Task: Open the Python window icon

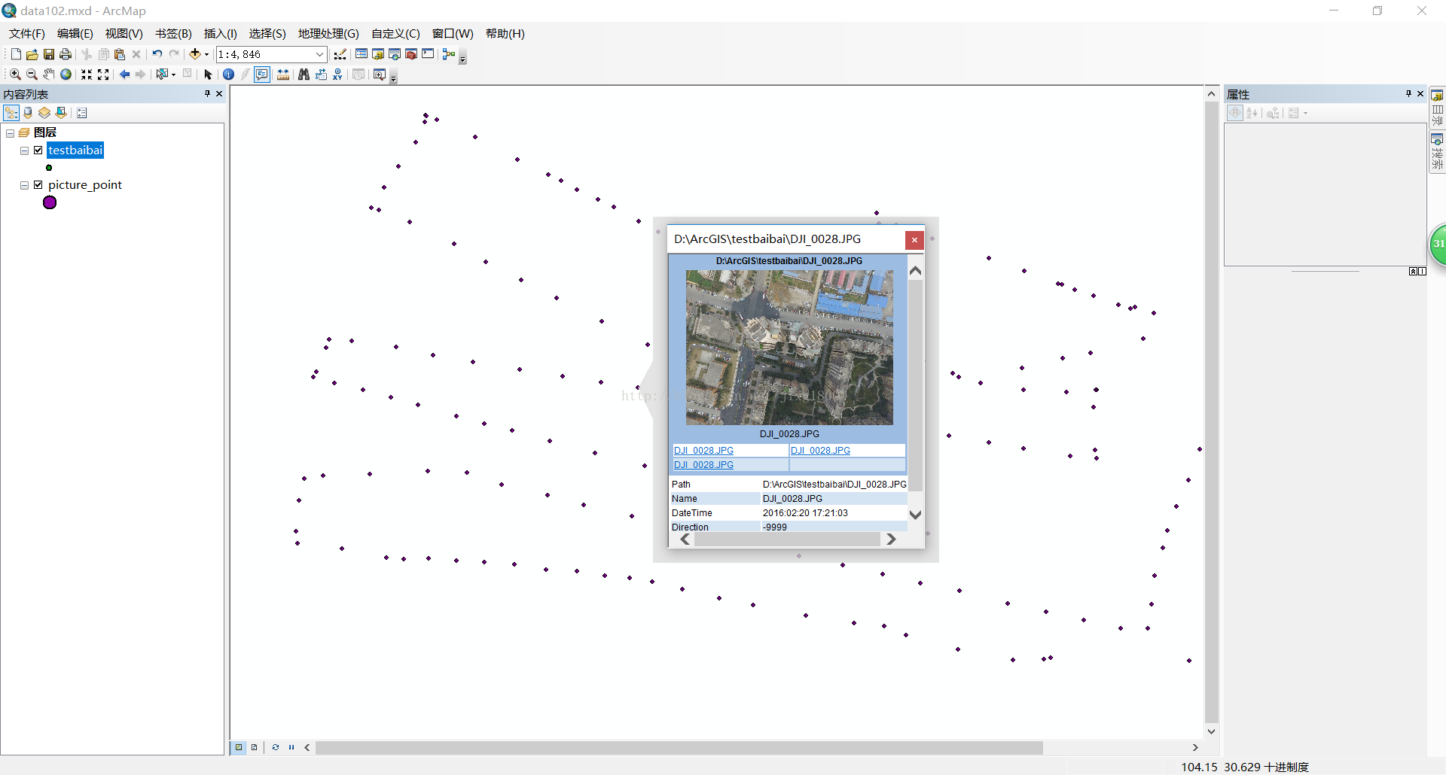Action: (x=428, y=54)
